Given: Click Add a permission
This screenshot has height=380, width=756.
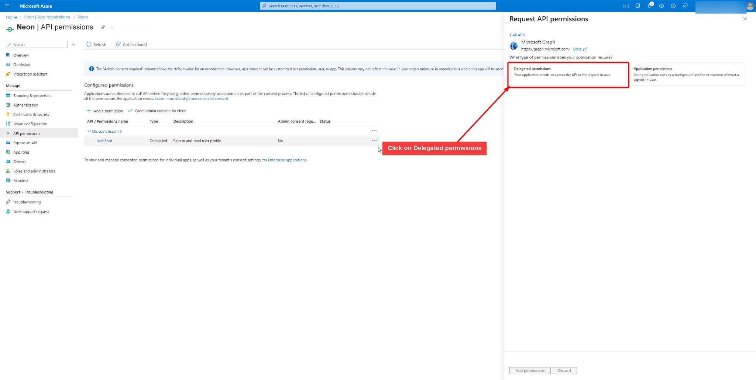Looking at the screenshot, I should click(105, 111).
